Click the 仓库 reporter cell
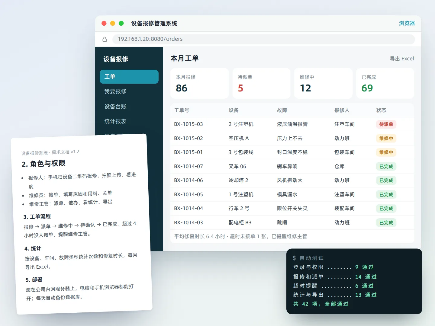This screenshot has height=326, width=435. tap(339, 166)
